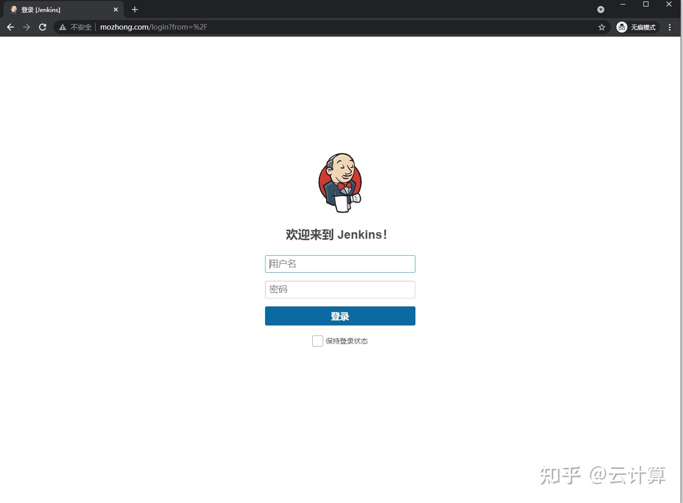683x503 pixels.
Task: Focus the 用户名 username field
Action: click(340, 264)
